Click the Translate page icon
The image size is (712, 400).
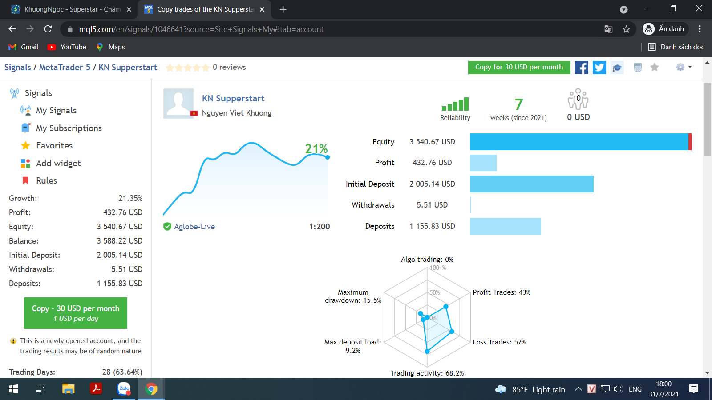608,29
